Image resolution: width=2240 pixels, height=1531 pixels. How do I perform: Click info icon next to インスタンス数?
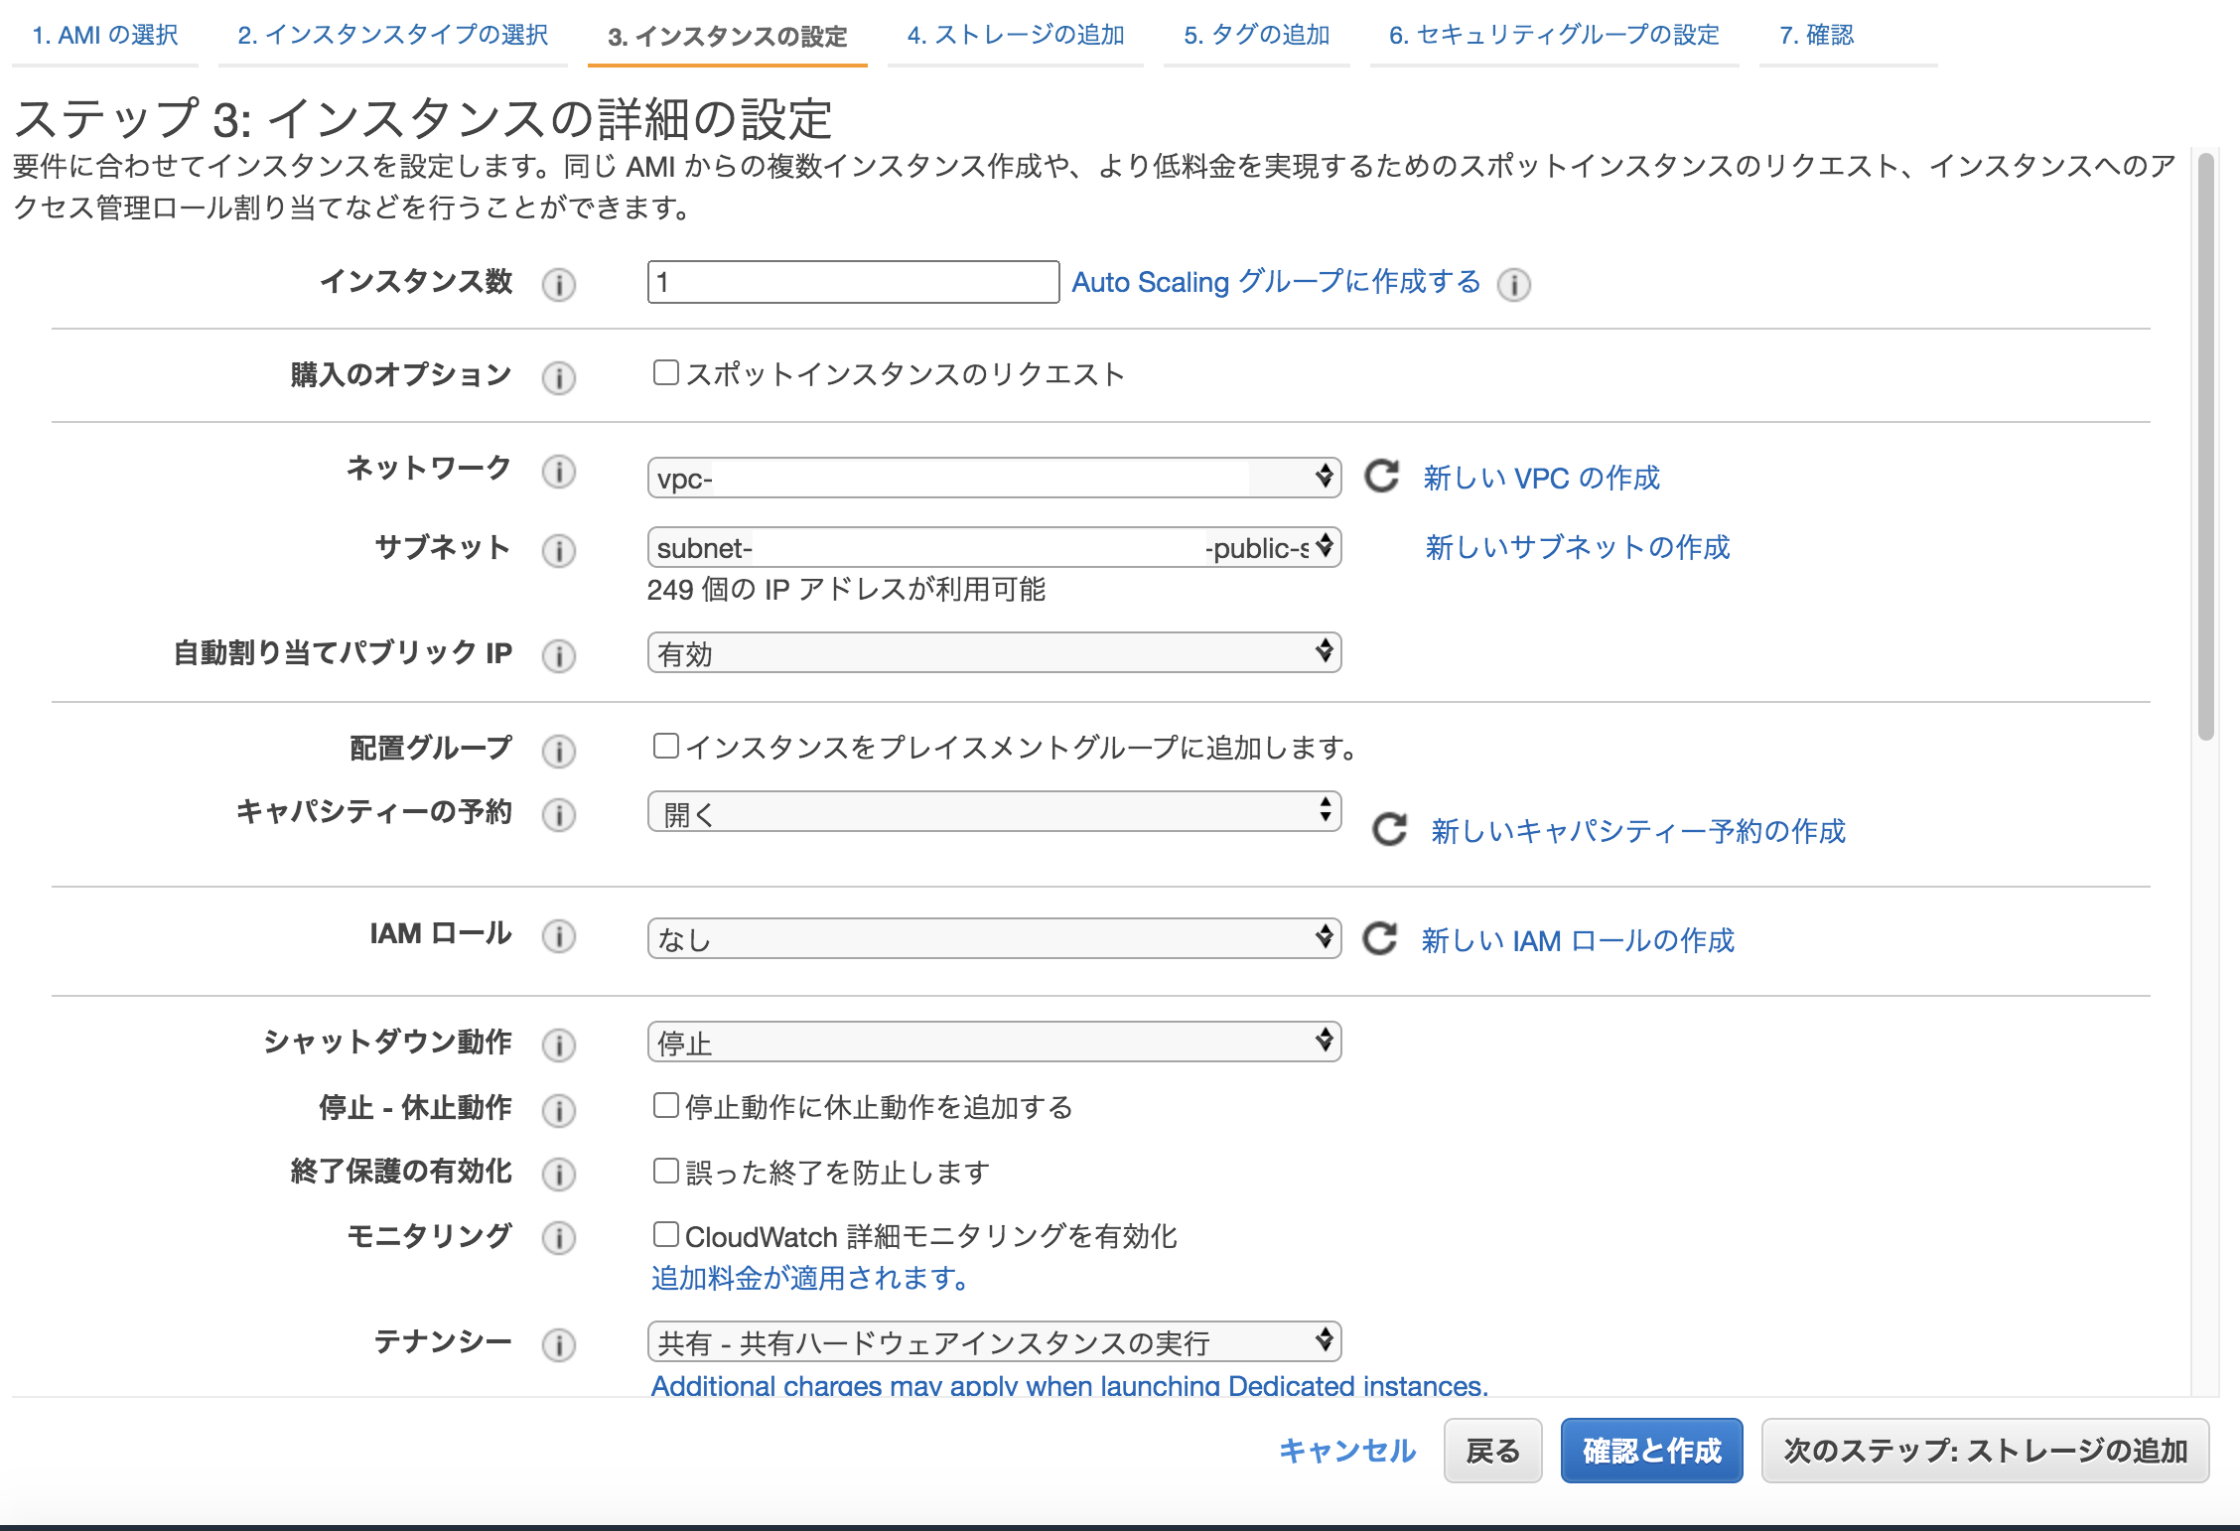click(559, 285)
